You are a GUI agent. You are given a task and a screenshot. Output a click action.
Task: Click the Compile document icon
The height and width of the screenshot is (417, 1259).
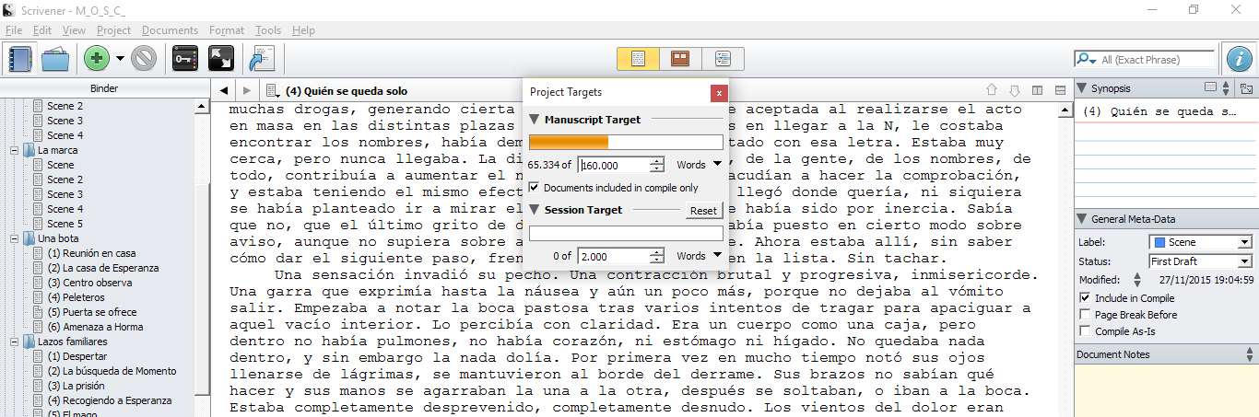pyautogui.click(x=261, y=59)
